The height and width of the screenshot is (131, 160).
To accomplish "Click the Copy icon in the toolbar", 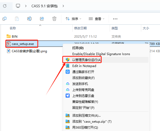I will [x=4, y=19].
